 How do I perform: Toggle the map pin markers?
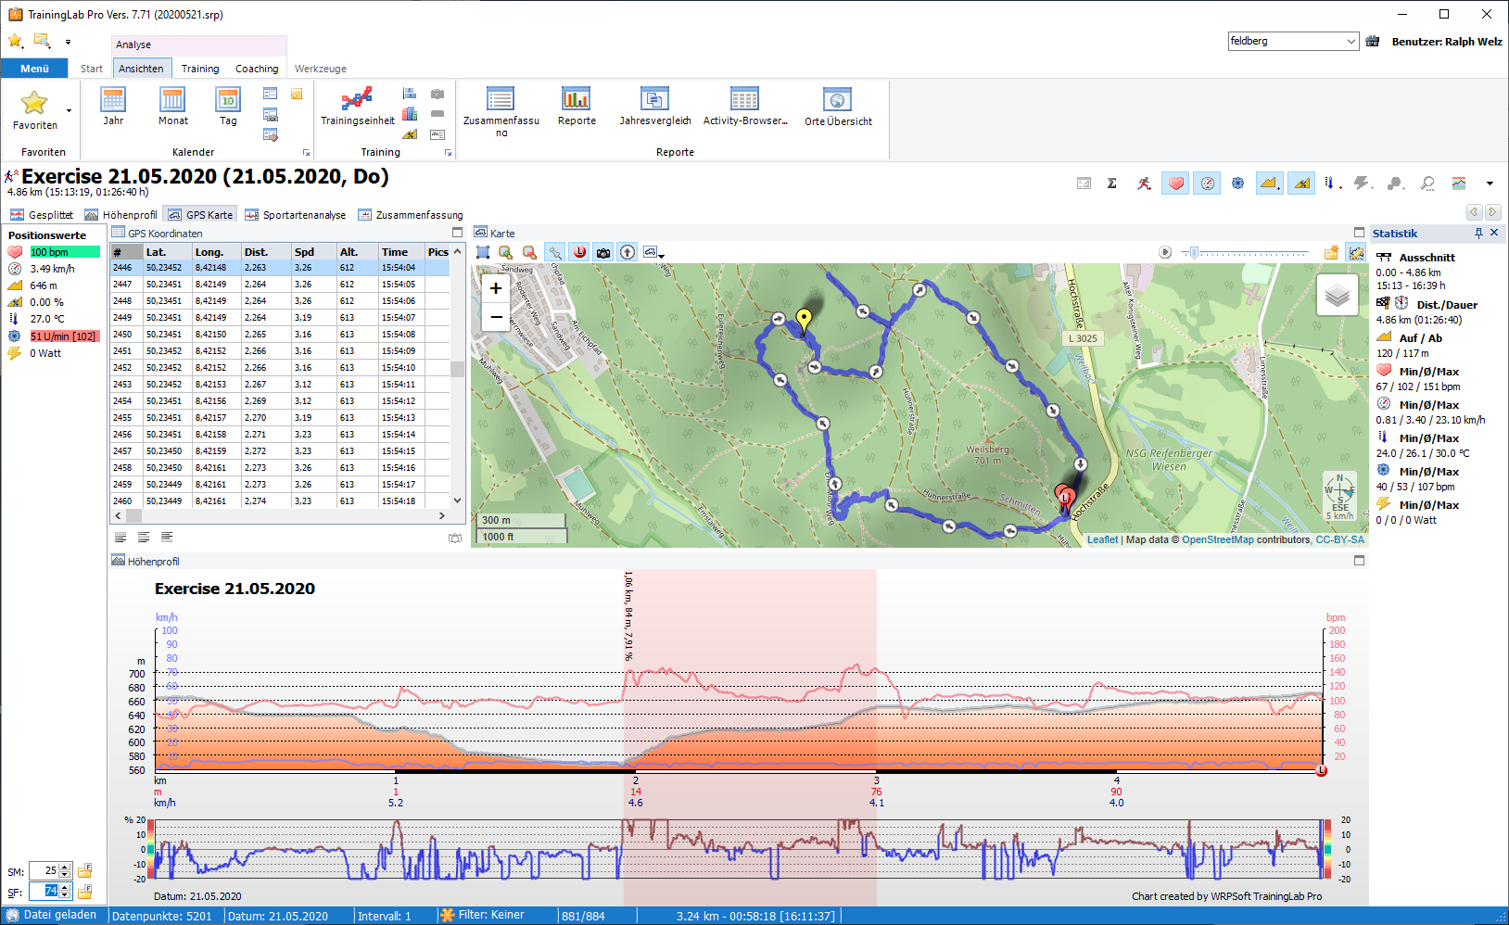[554, 252]
